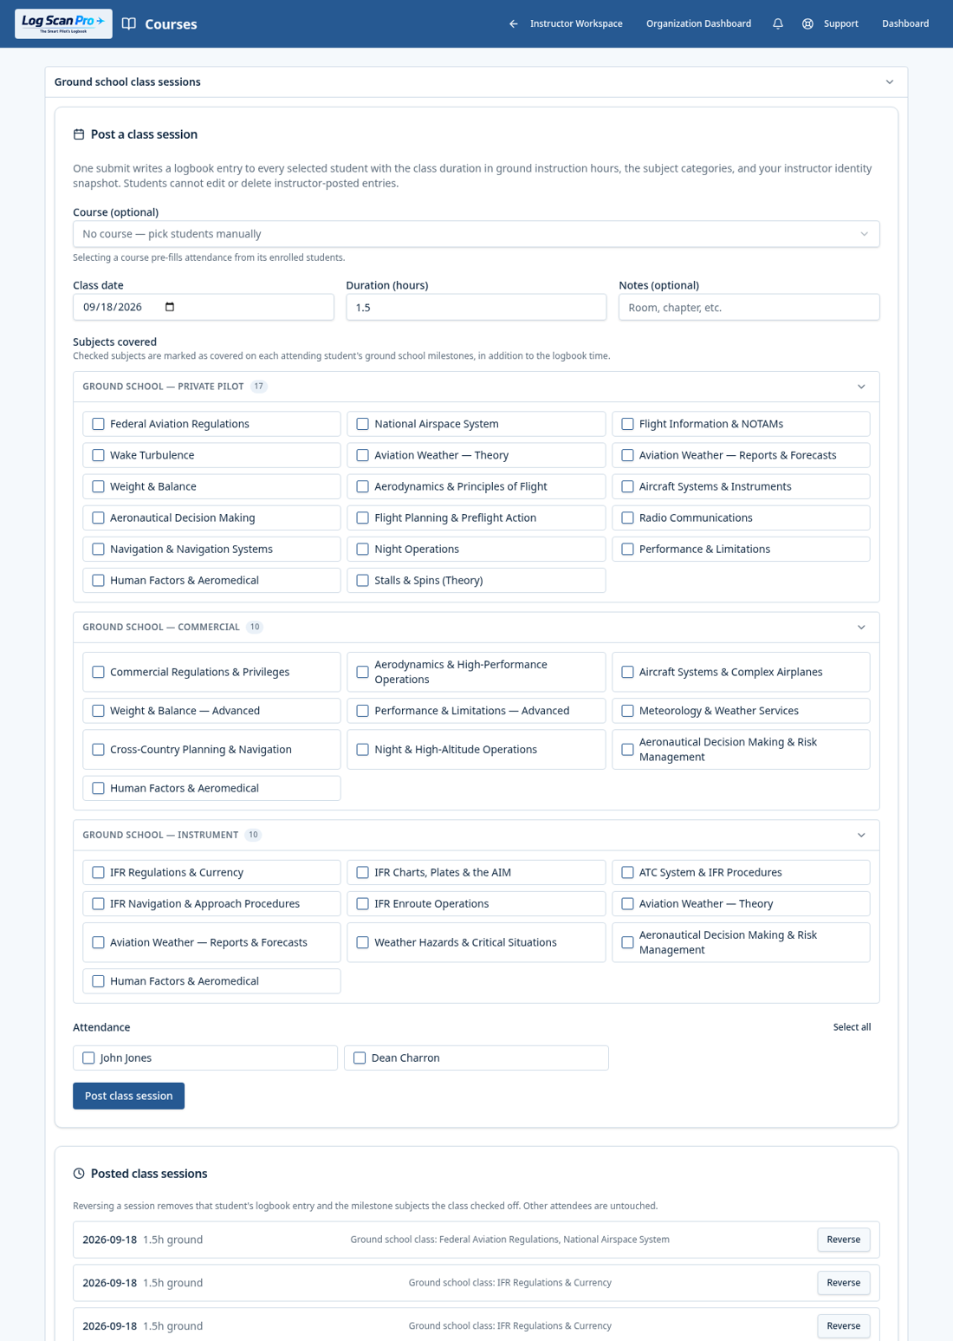Collapse the Ground School Private Pilot section
The image size is (953, 1341).
861,387
